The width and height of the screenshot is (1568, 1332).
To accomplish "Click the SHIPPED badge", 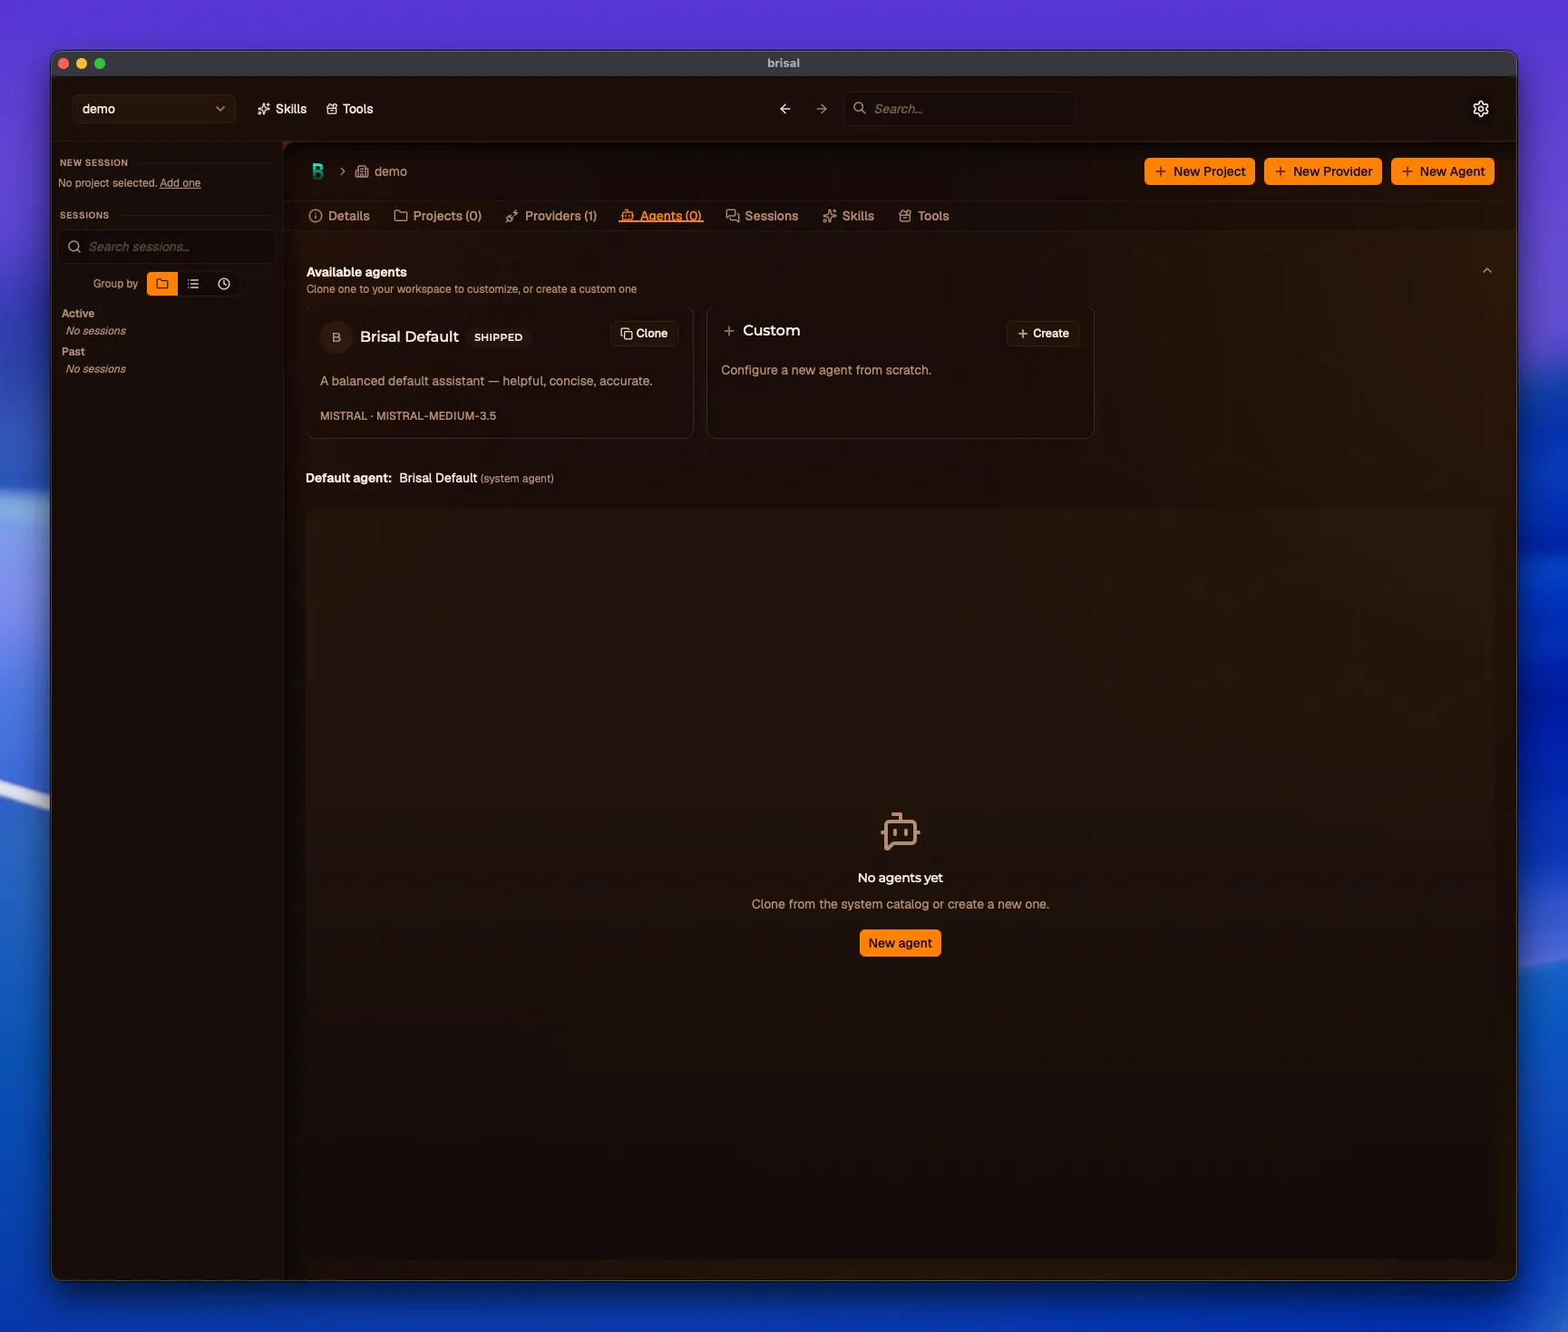I will pyautogui.click(x=498, y=337).
